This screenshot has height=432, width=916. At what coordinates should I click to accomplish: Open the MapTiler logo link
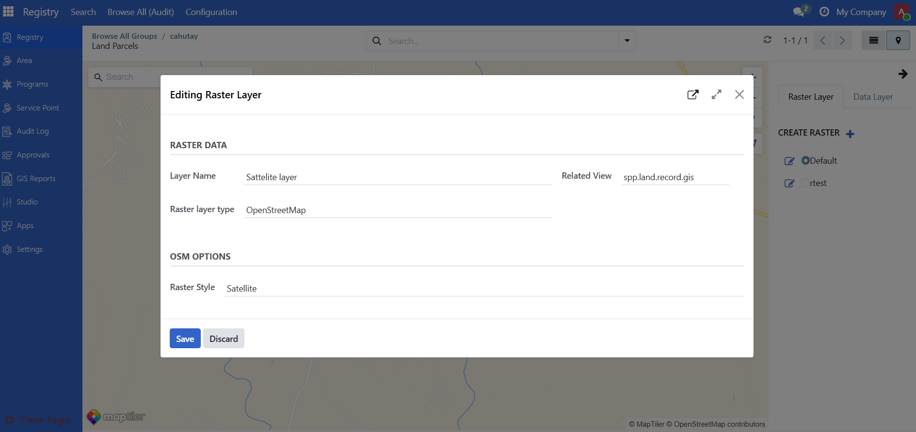(115, 417)
